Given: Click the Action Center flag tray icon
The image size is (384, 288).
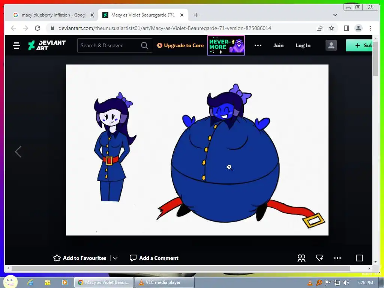Looking at the screenshot, I should coord(328,283).
